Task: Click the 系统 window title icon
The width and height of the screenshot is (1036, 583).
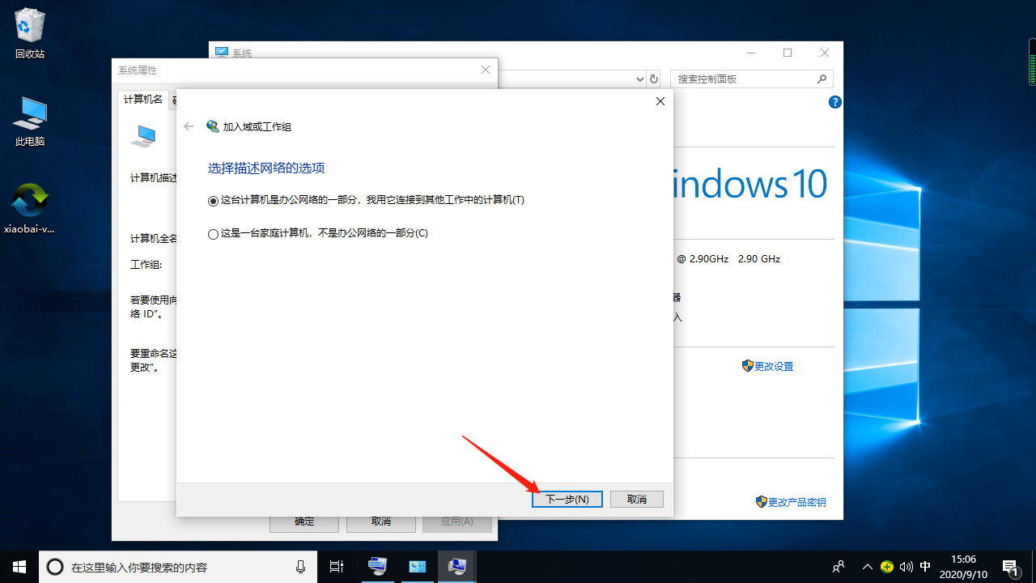Action: coord(222,53)
